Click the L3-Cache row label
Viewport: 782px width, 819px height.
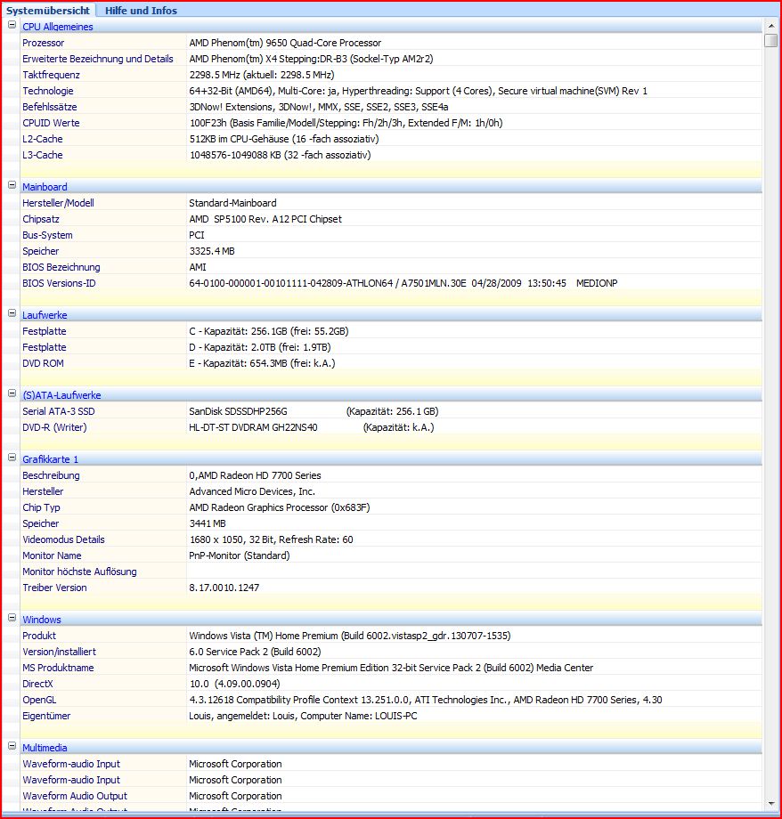(43, 155)
